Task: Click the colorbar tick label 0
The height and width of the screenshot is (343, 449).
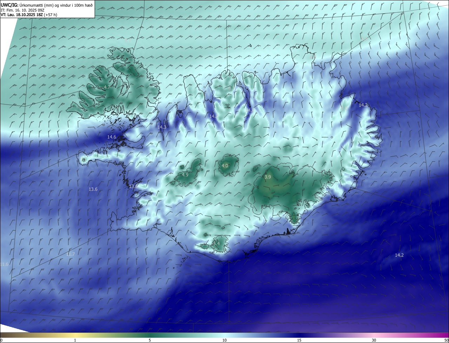Action: (1, 340)
